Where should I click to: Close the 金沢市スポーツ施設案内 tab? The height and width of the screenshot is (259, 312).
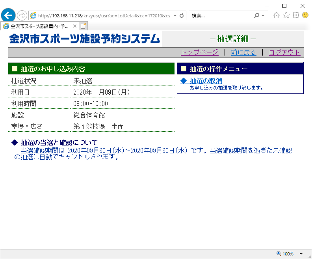(x=75, y=26)
